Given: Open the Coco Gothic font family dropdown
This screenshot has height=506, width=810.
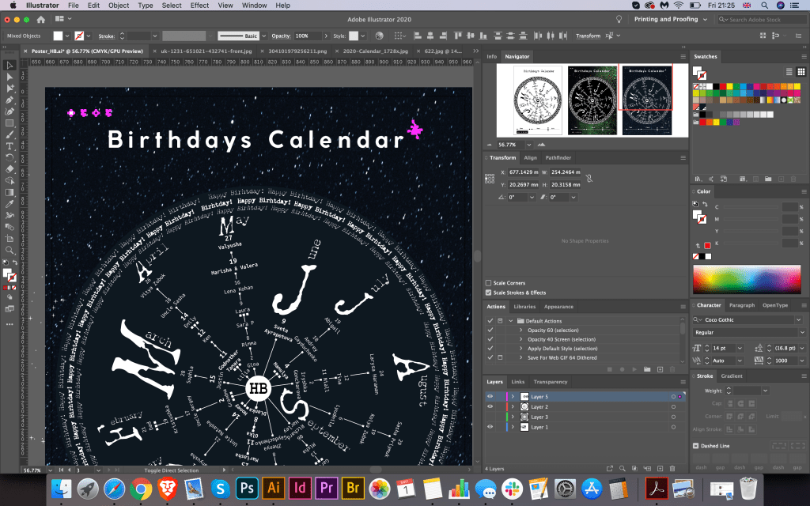Looking at the screenshot, I should pos(797,319).
